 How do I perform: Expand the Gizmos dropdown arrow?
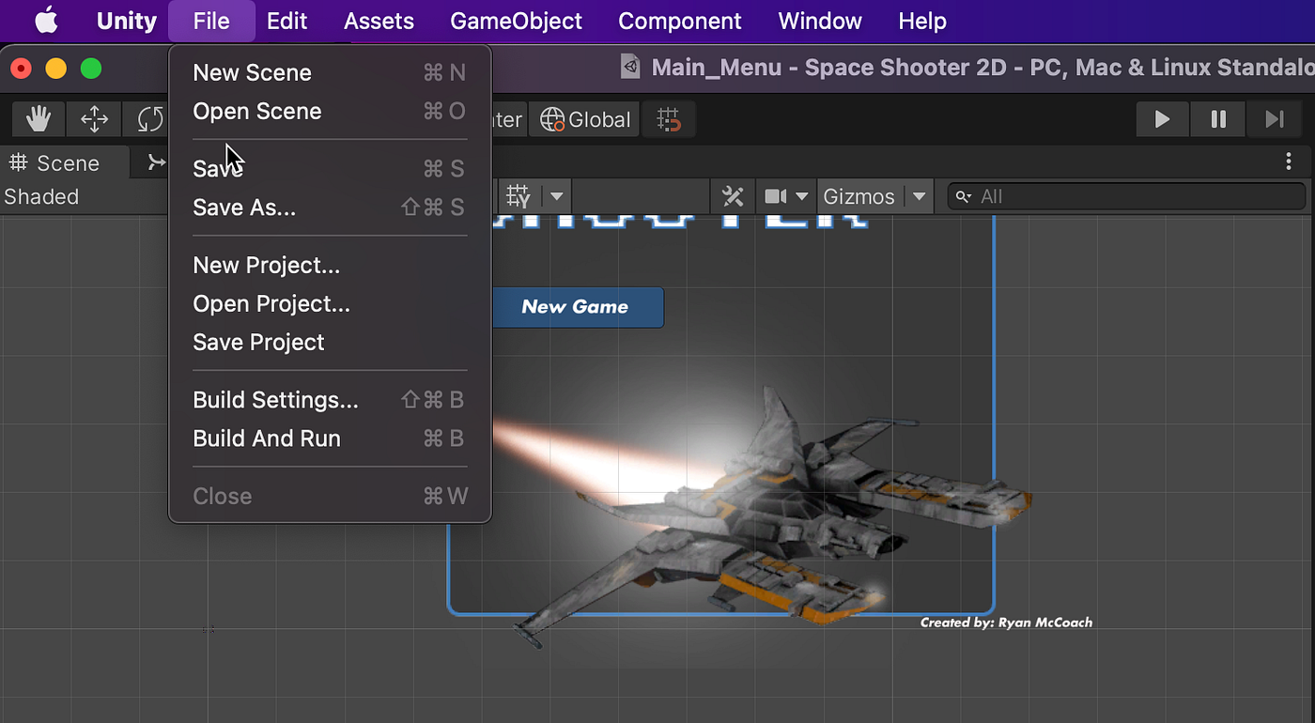pyautogui.click(x=920, y=196)
